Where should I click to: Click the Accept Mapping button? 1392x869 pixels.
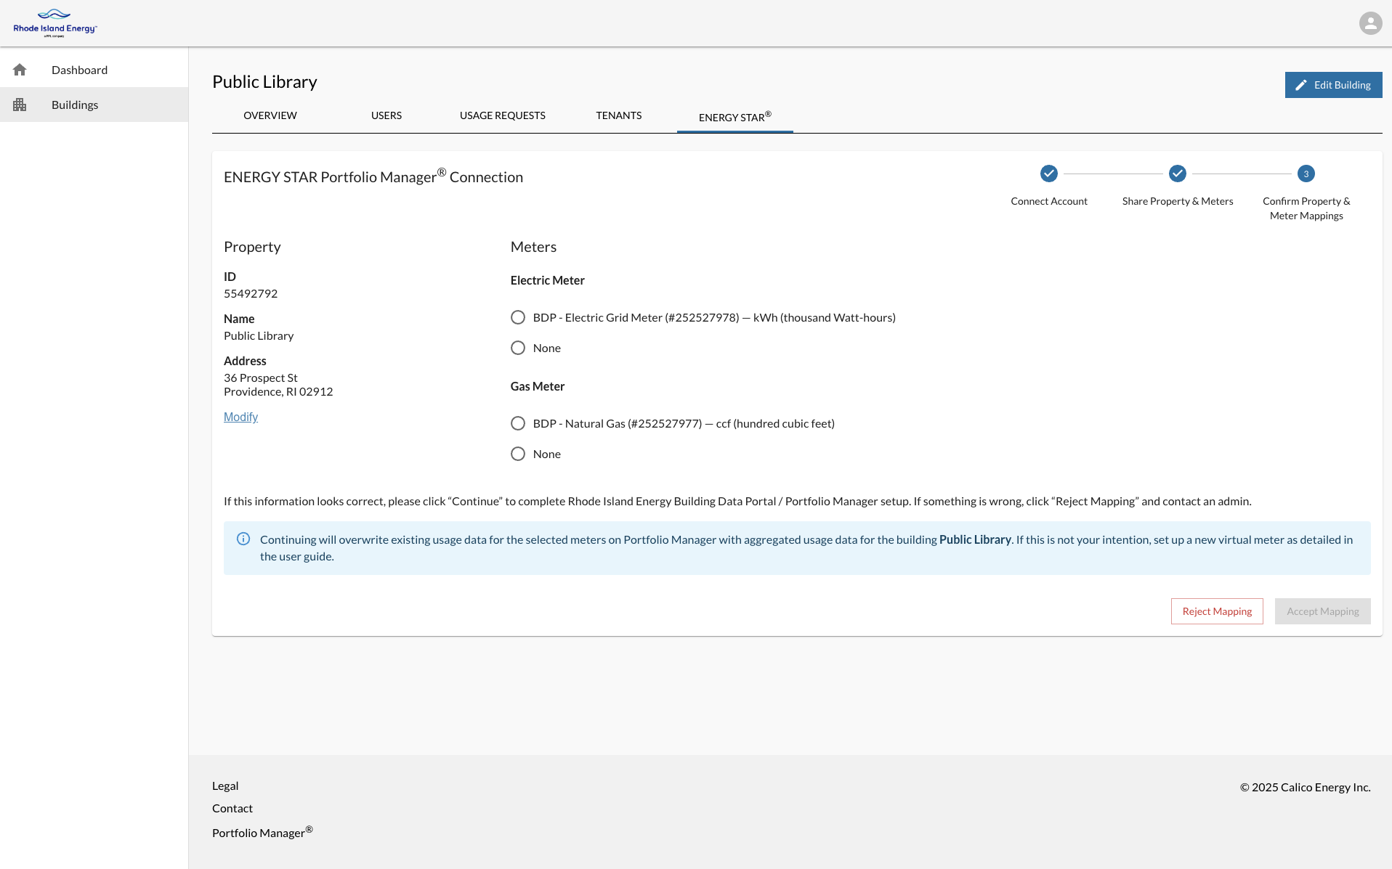click(1322, 611)
